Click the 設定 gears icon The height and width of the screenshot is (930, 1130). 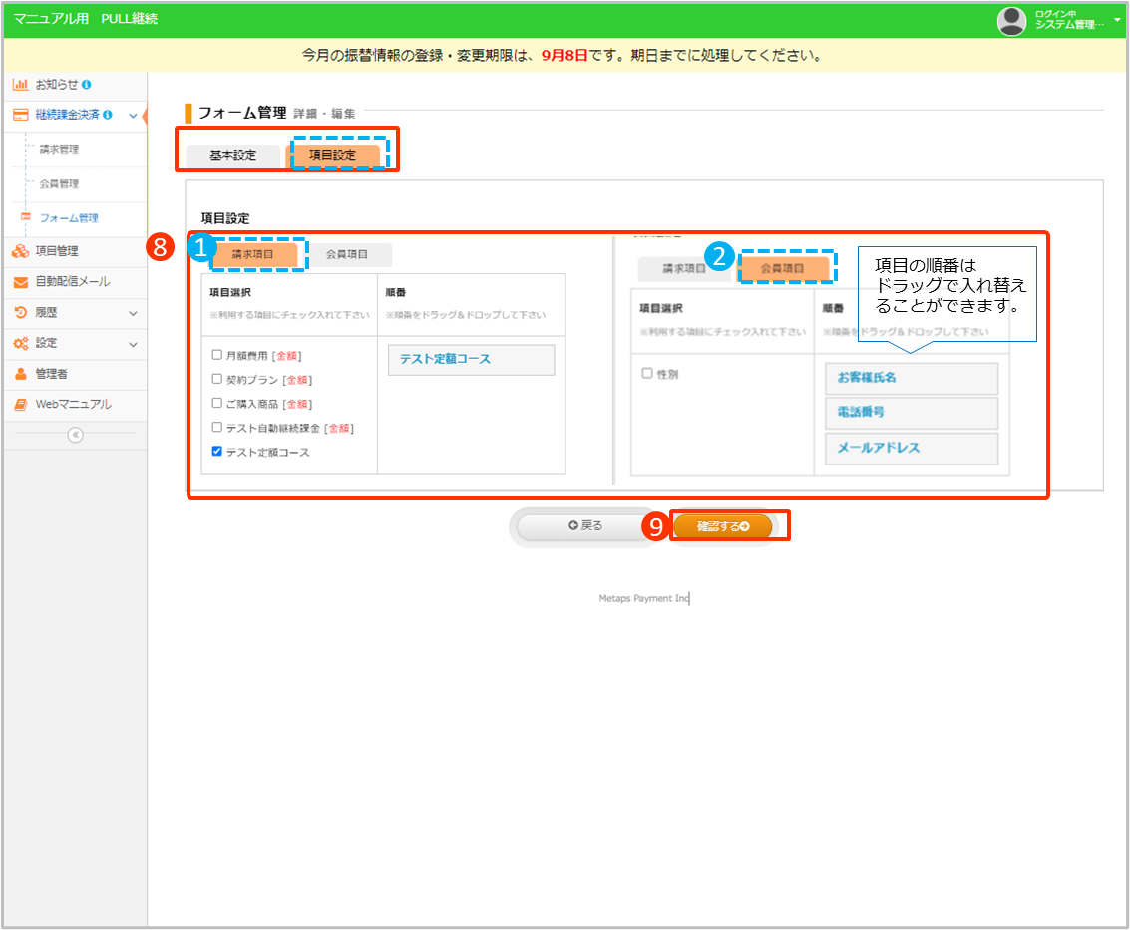click(x=20, y=343)
